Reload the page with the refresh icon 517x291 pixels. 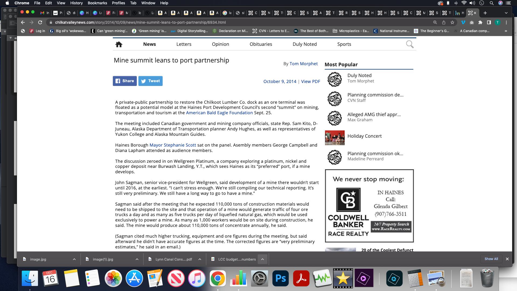40,22
